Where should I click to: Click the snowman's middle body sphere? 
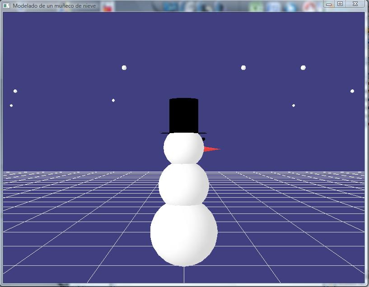coord(183,185)
